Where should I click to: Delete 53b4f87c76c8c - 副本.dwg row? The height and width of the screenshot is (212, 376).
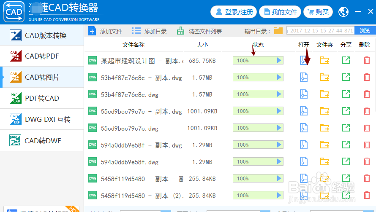[367, 77]
